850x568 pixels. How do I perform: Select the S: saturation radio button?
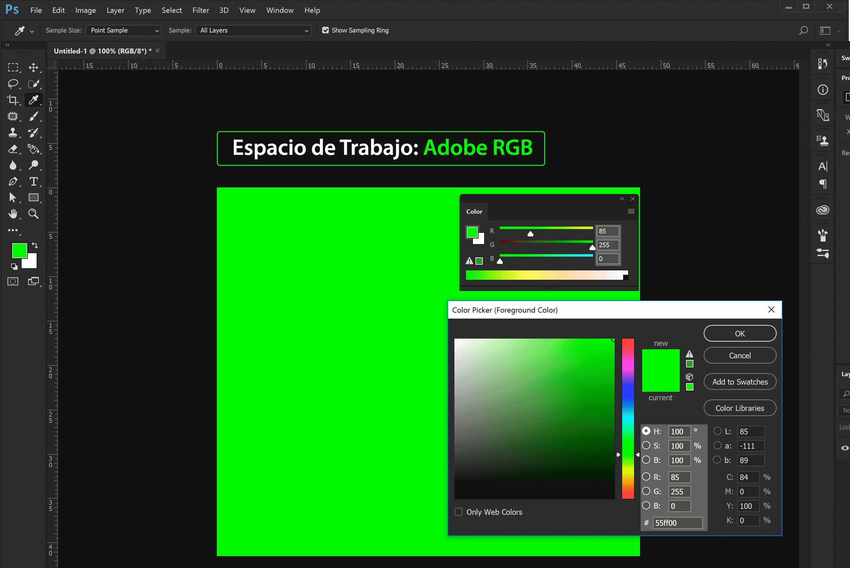pyautogui.click(x=646, y=445)
